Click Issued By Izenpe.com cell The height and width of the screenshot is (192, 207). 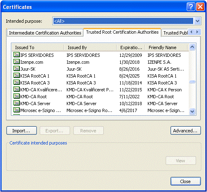[x=78, y=62]
